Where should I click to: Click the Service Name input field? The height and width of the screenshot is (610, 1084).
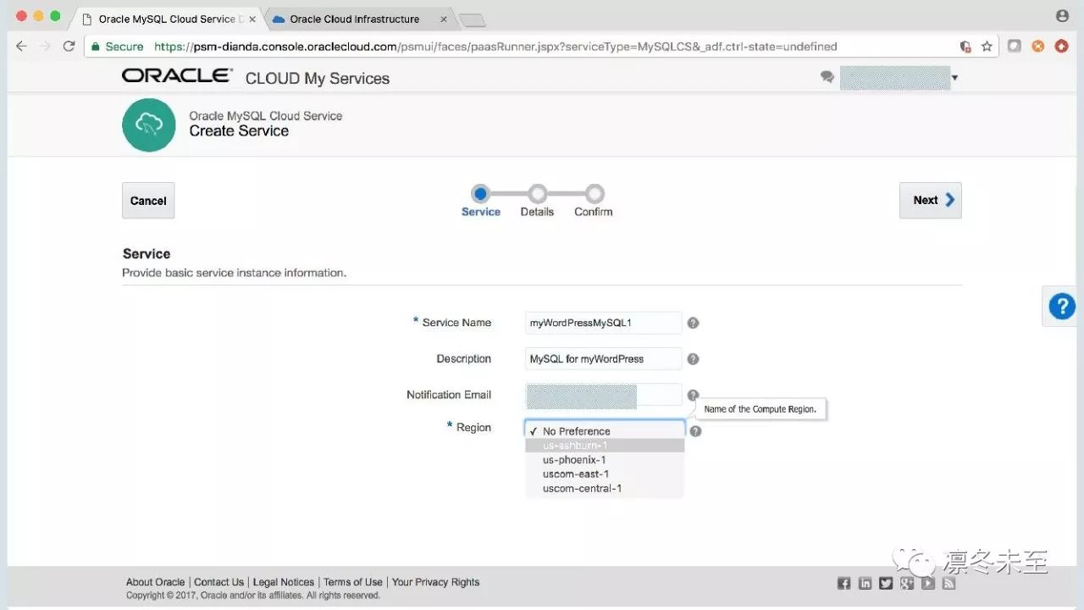tap(604, 323)
